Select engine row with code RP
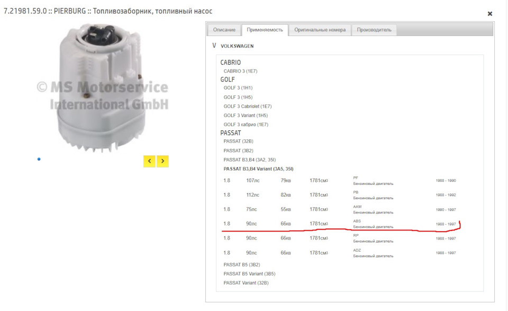Screen dimensions: 508x311 pyautogui.click(x=340, y=238)
